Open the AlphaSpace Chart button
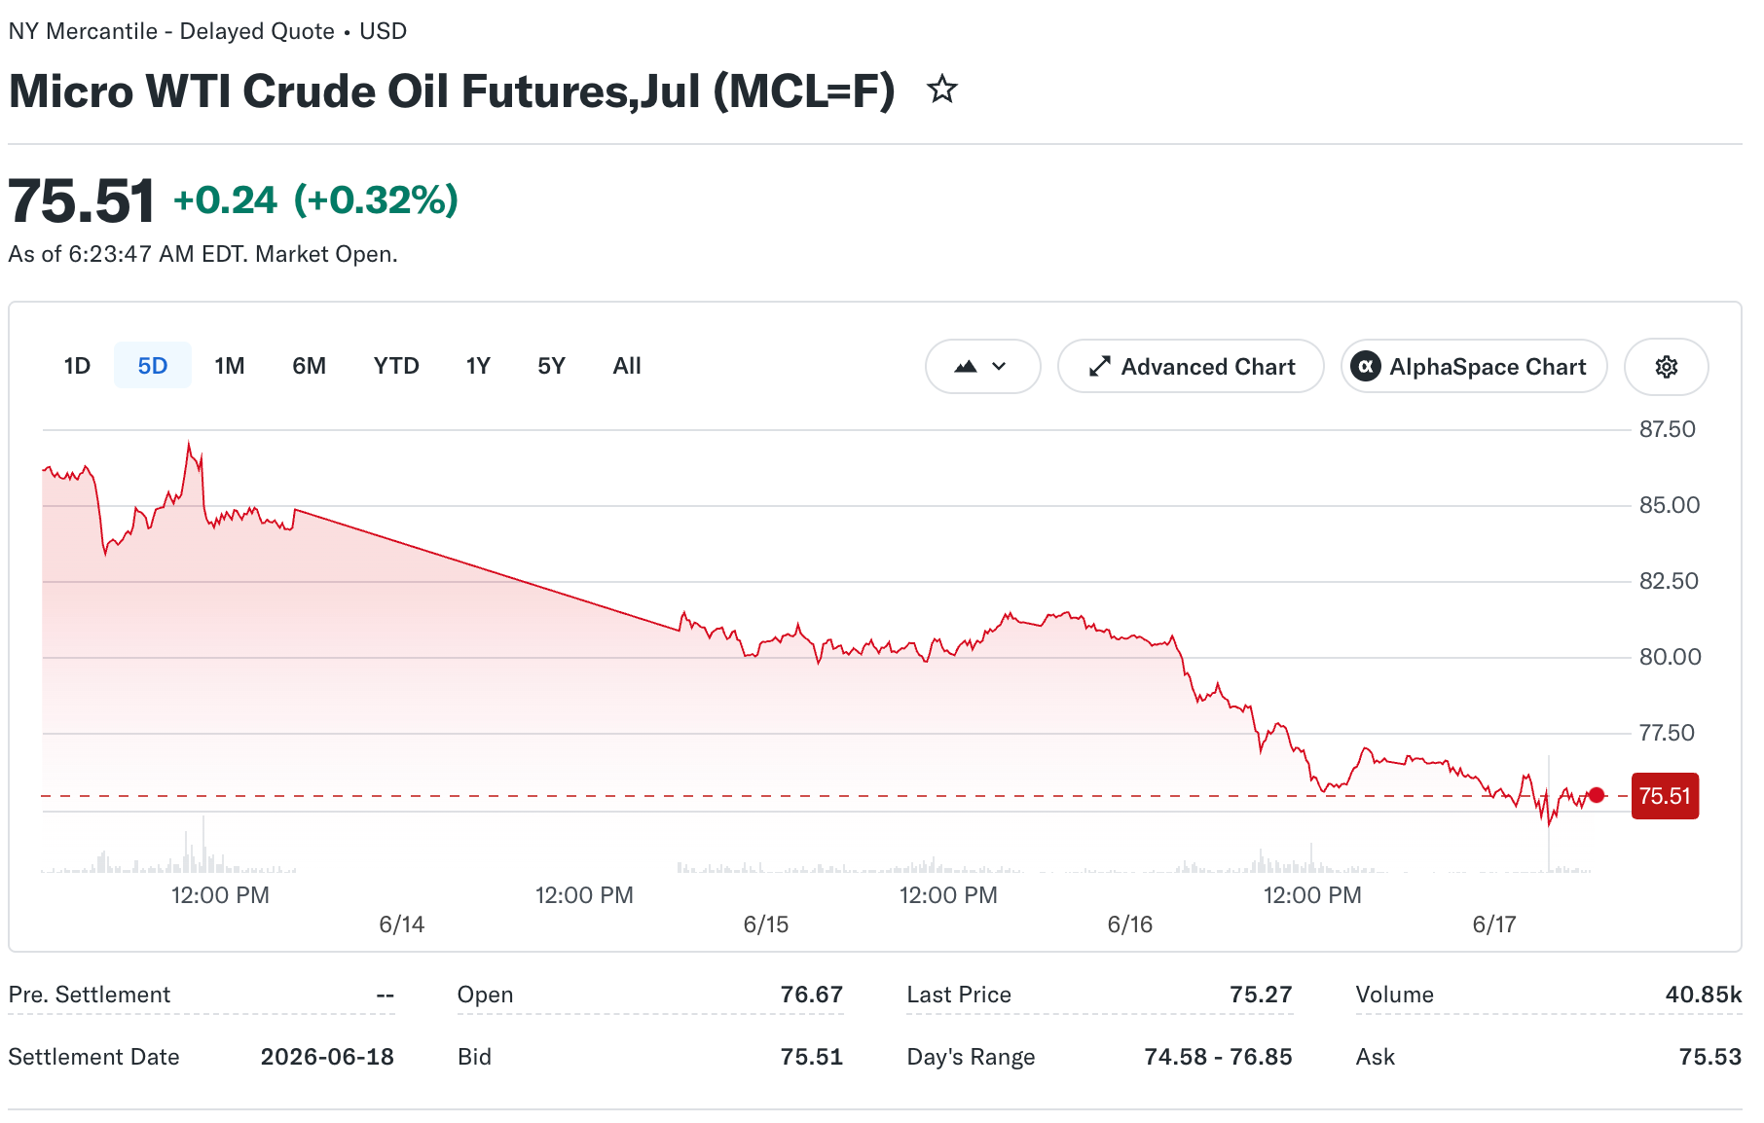Viewport: 1764px width, 1123px height. tap(1474, 367)
